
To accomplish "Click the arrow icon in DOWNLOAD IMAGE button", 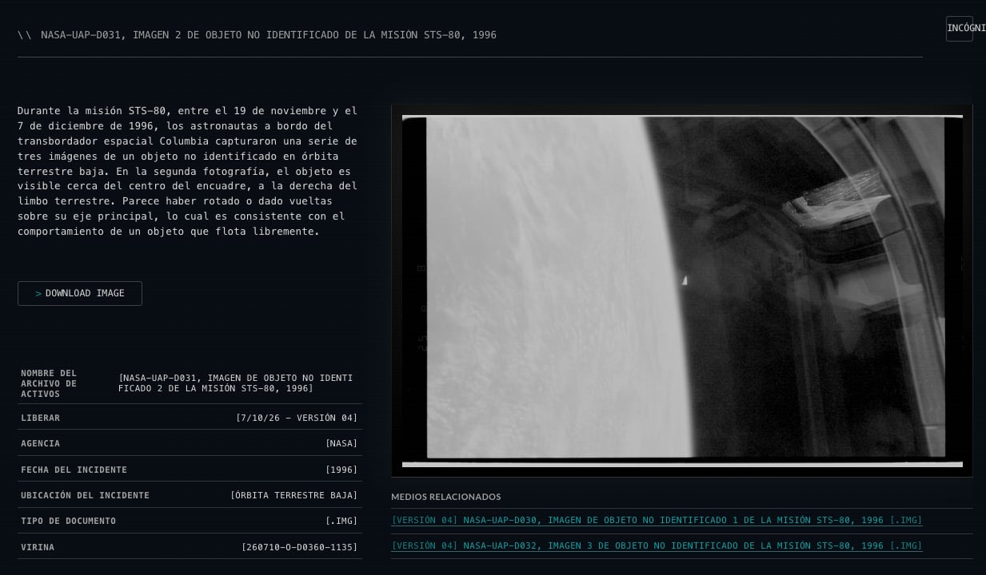I will coord(38,294).
